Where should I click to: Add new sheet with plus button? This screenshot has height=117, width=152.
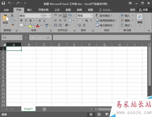click(44, 109)
